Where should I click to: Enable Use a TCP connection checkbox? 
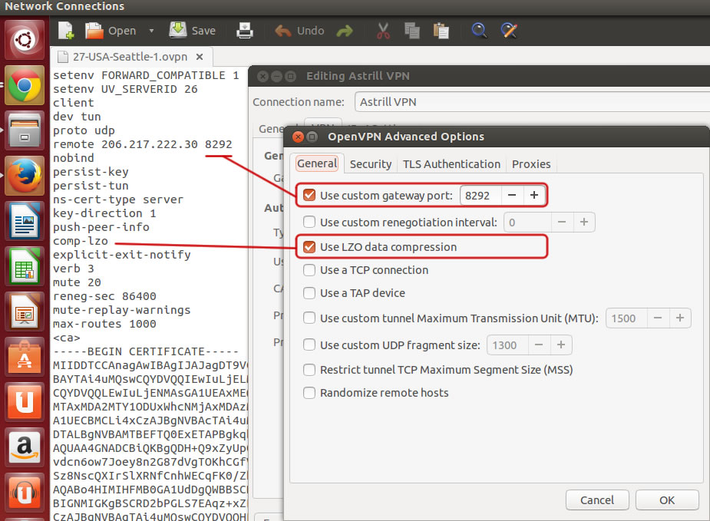coord(309,270)
